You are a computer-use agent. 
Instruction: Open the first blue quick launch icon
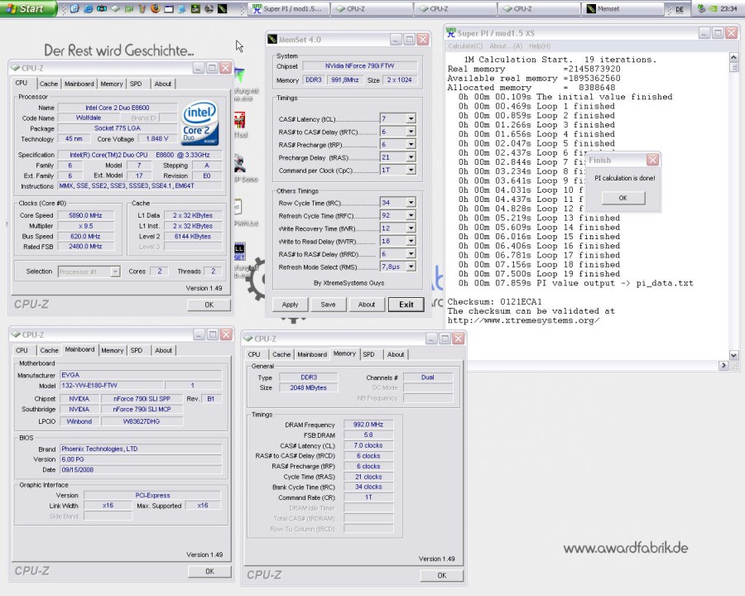74,8
